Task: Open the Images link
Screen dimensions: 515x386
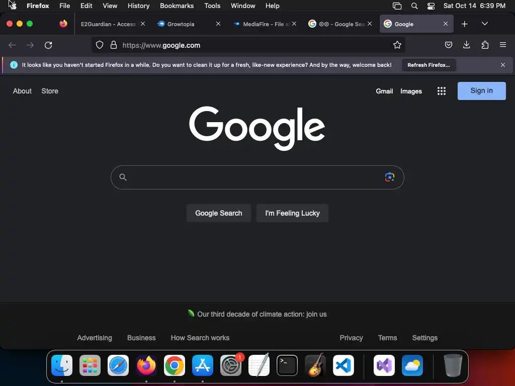Action: click(x=411, y=91)
